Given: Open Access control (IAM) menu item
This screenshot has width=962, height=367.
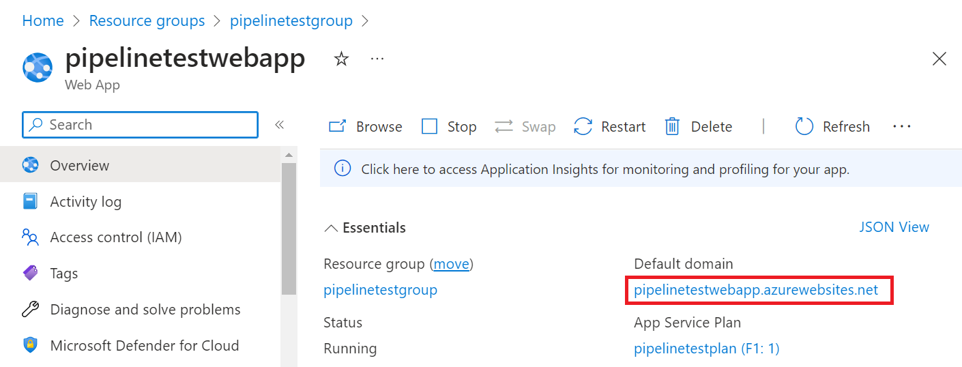Looking at the screenshot, I should [x=115, y=237].
